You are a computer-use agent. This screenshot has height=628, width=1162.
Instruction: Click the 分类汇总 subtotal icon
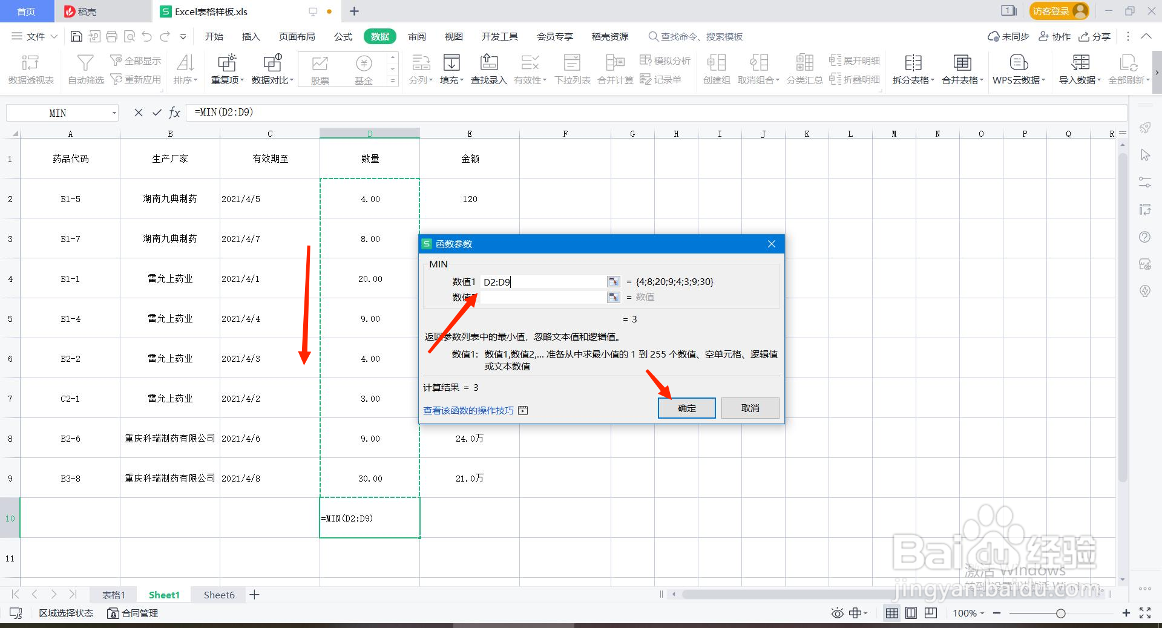coord(804,63)
